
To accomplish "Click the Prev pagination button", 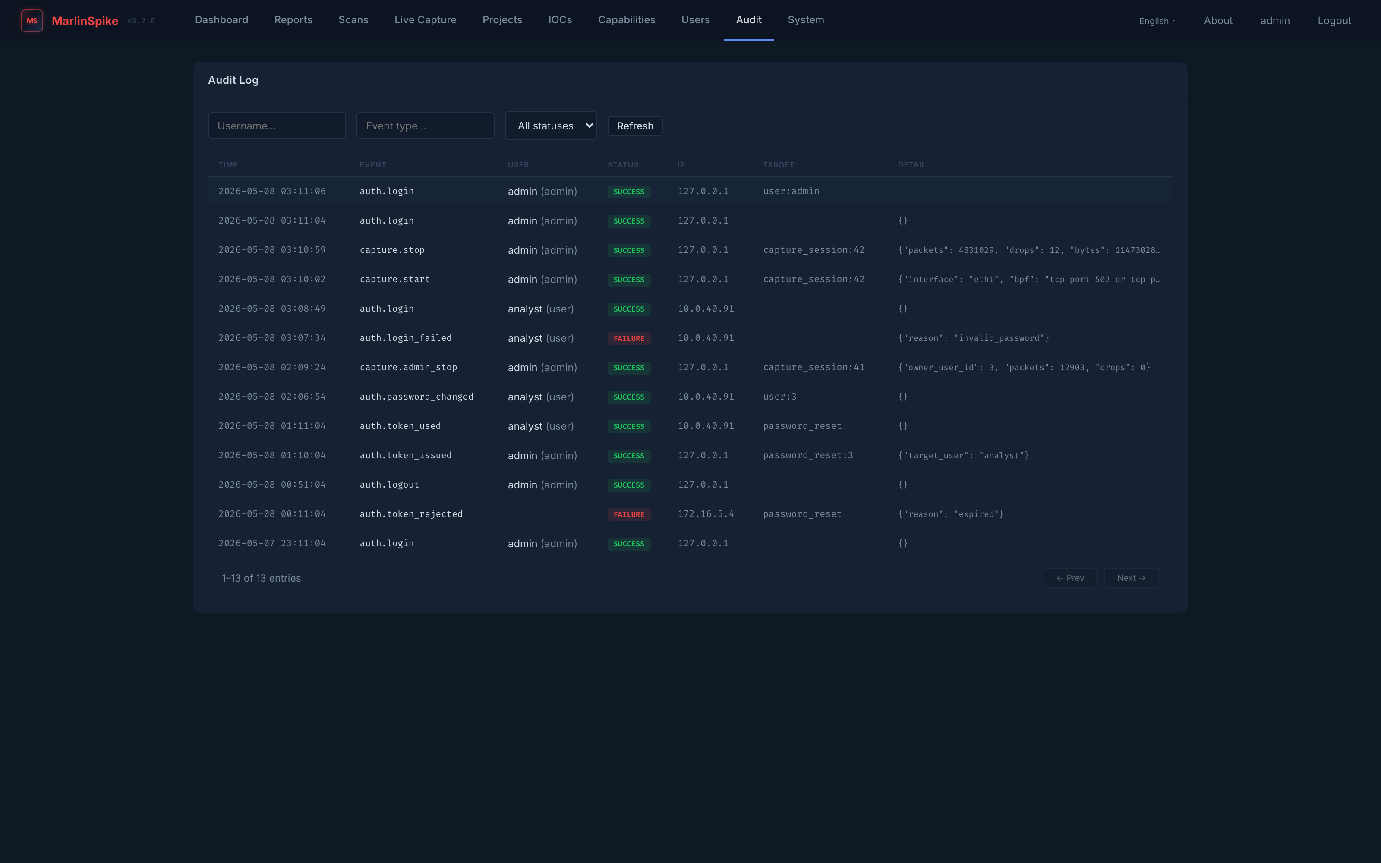I will point(1070,578).
